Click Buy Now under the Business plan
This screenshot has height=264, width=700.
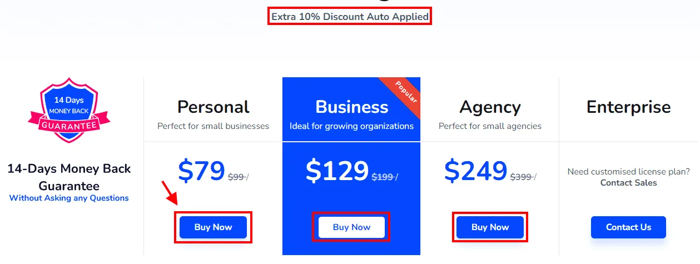(351, 227)
